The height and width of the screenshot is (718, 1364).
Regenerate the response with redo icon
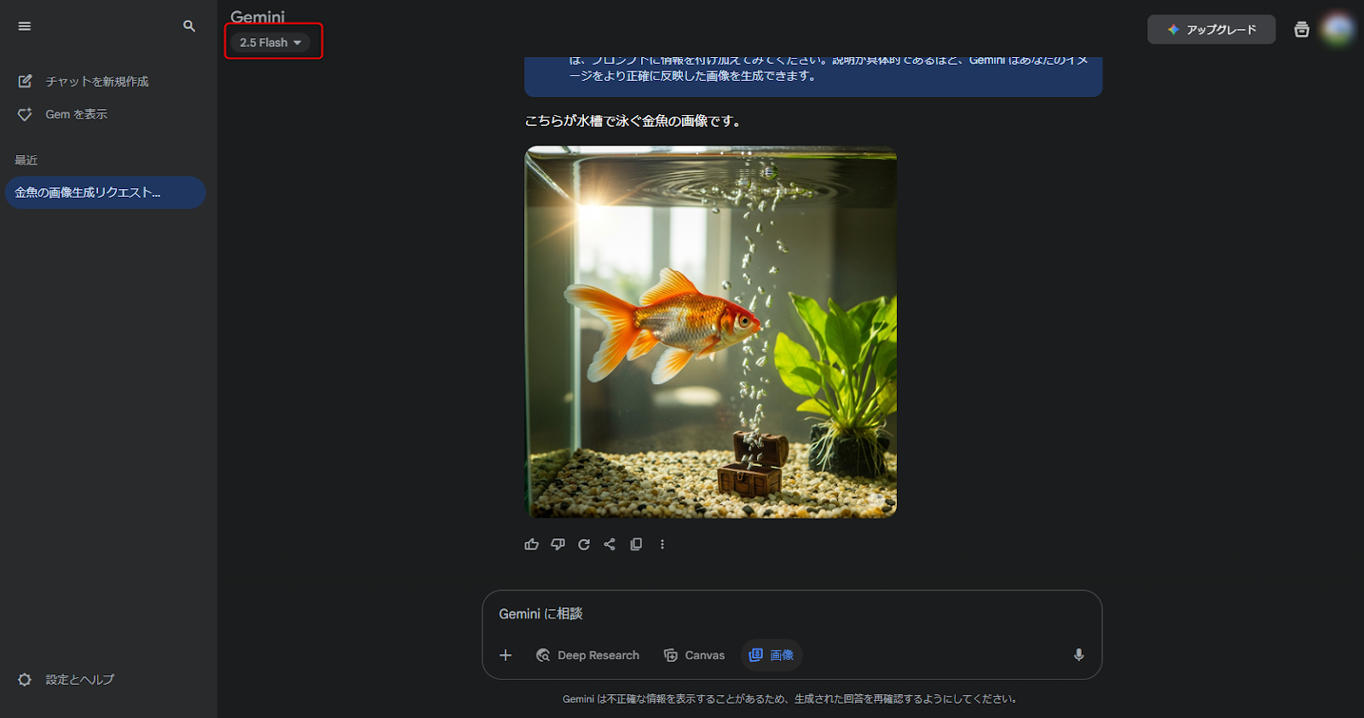[584, 544]
